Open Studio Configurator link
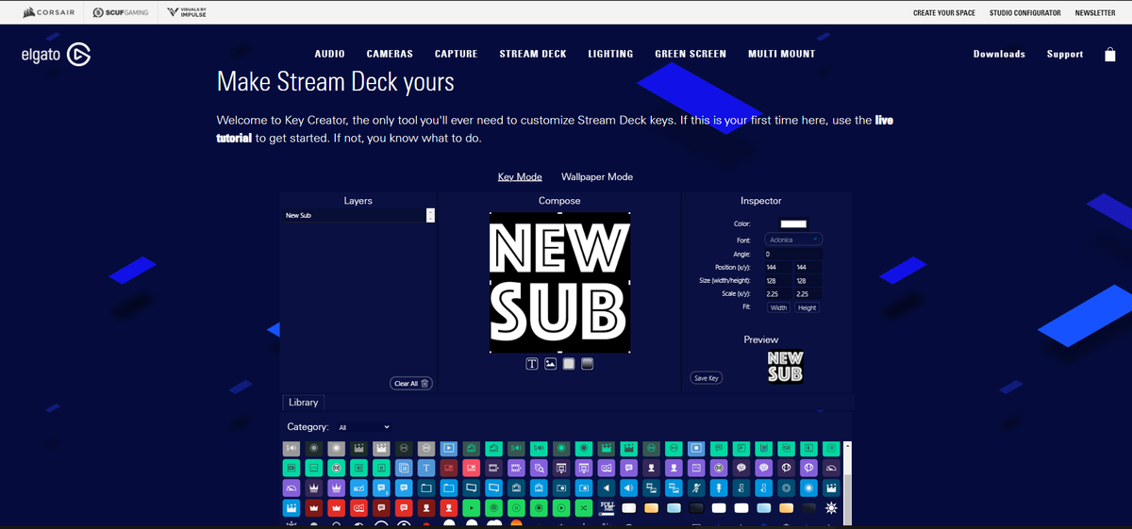 (1024, 12)
